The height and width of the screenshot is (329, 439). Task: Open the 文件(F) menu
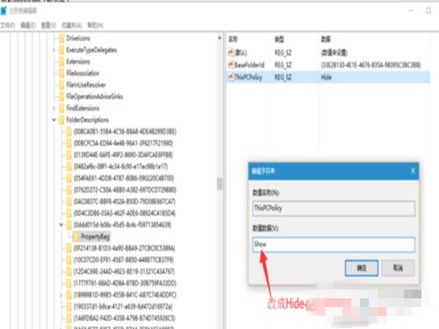8,25
